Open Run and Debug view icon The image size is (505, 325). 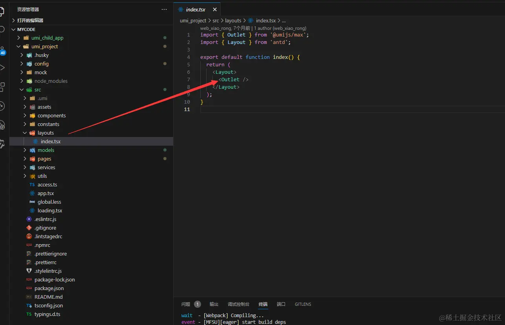click(x=2, y=68)
